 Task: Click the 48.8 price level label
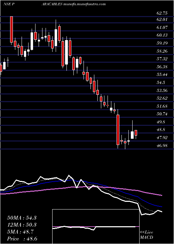tap(161, 130)
